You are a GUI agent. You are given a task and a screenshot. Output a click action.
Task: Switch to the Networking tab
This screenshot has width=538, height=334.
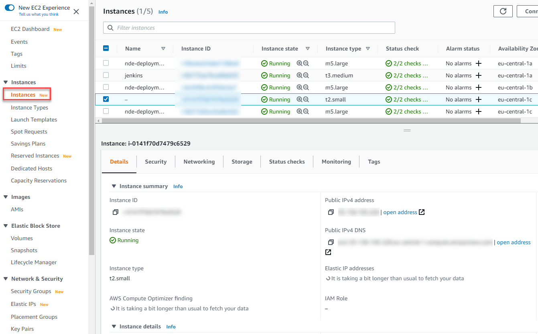(199, 162)
